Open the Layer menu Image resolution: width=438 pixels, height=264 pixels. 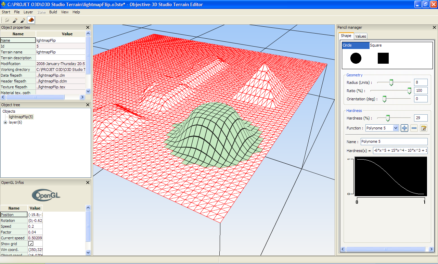[x=28, y=12]
